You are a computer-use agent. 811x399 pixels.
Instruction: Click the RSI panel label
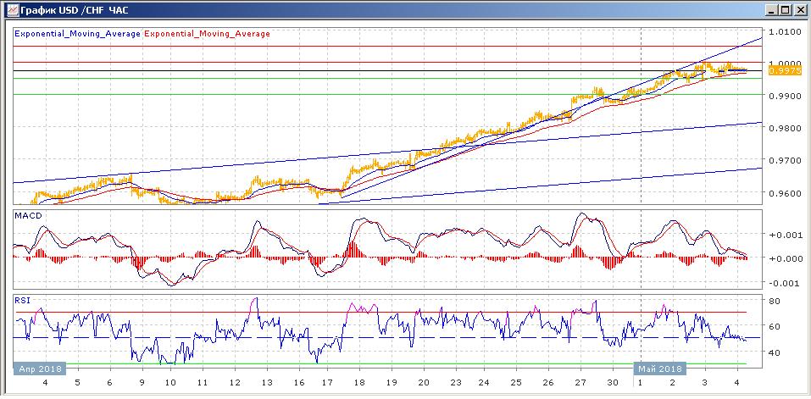click(22, 301)
